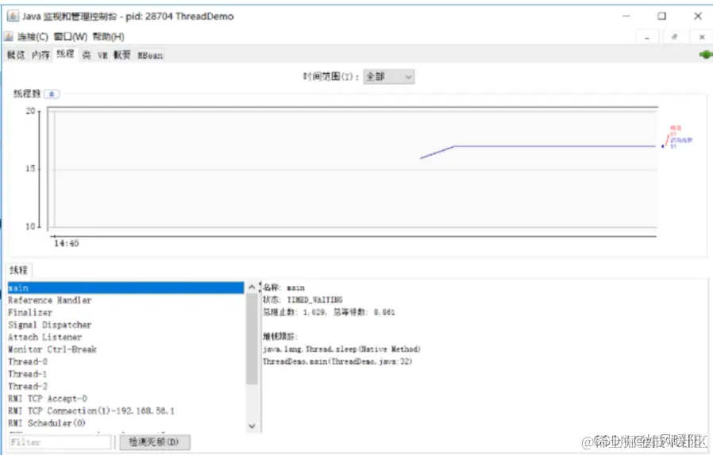Click the thread state text TIMED_WAITING
713x455 pixels.
(314, 300)
